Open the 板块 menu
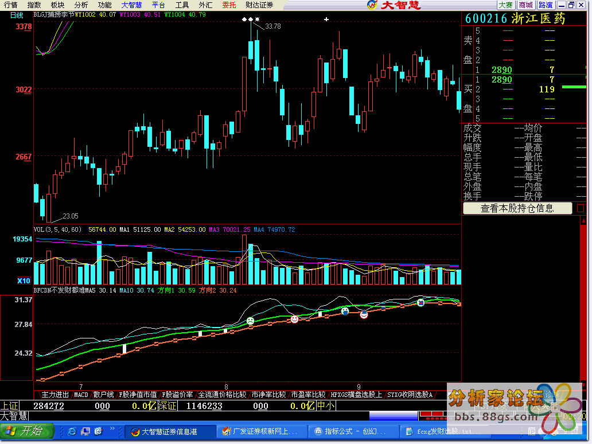Viewport: 592px width, 444px height. click(57, 5)
